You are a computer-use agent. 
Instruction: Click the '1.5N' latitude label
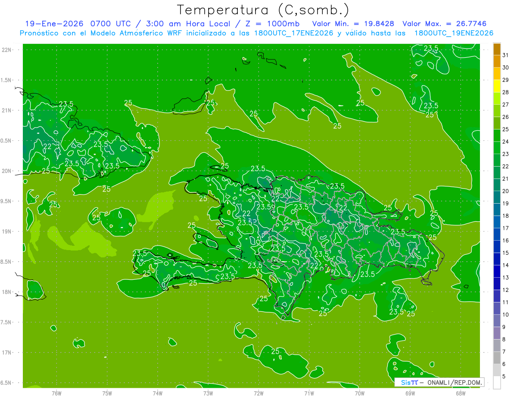tap(6, 80)
